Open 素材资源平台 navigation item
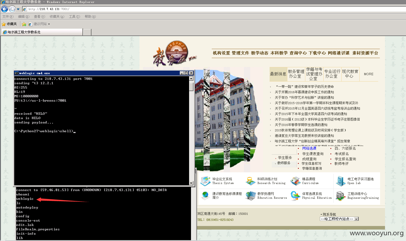 point(365,53)
